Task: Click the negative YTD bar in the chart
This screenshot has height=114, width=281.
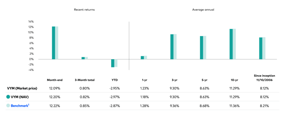Action: point(114,63)
